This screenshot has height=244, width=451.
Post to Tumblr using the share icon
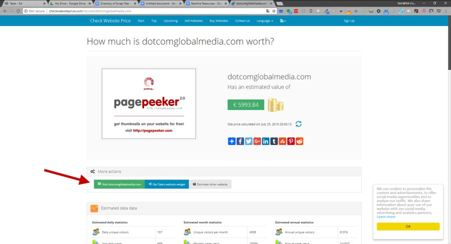[x=274, y=141]
